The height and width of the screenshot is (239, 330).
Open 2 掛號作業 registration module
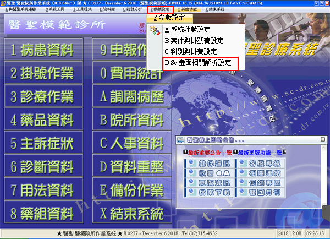(x=42, y=73)
